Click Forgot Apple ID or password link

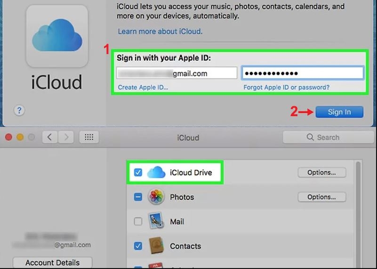click(x=286, y=87)
